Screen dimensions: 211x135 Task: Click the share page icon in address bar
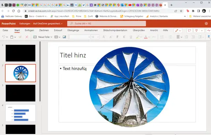point(176,11)
